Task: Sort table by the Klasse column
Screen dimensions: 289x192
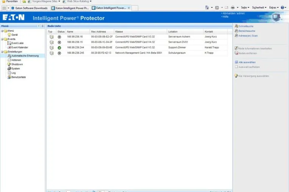Action: 141,32
